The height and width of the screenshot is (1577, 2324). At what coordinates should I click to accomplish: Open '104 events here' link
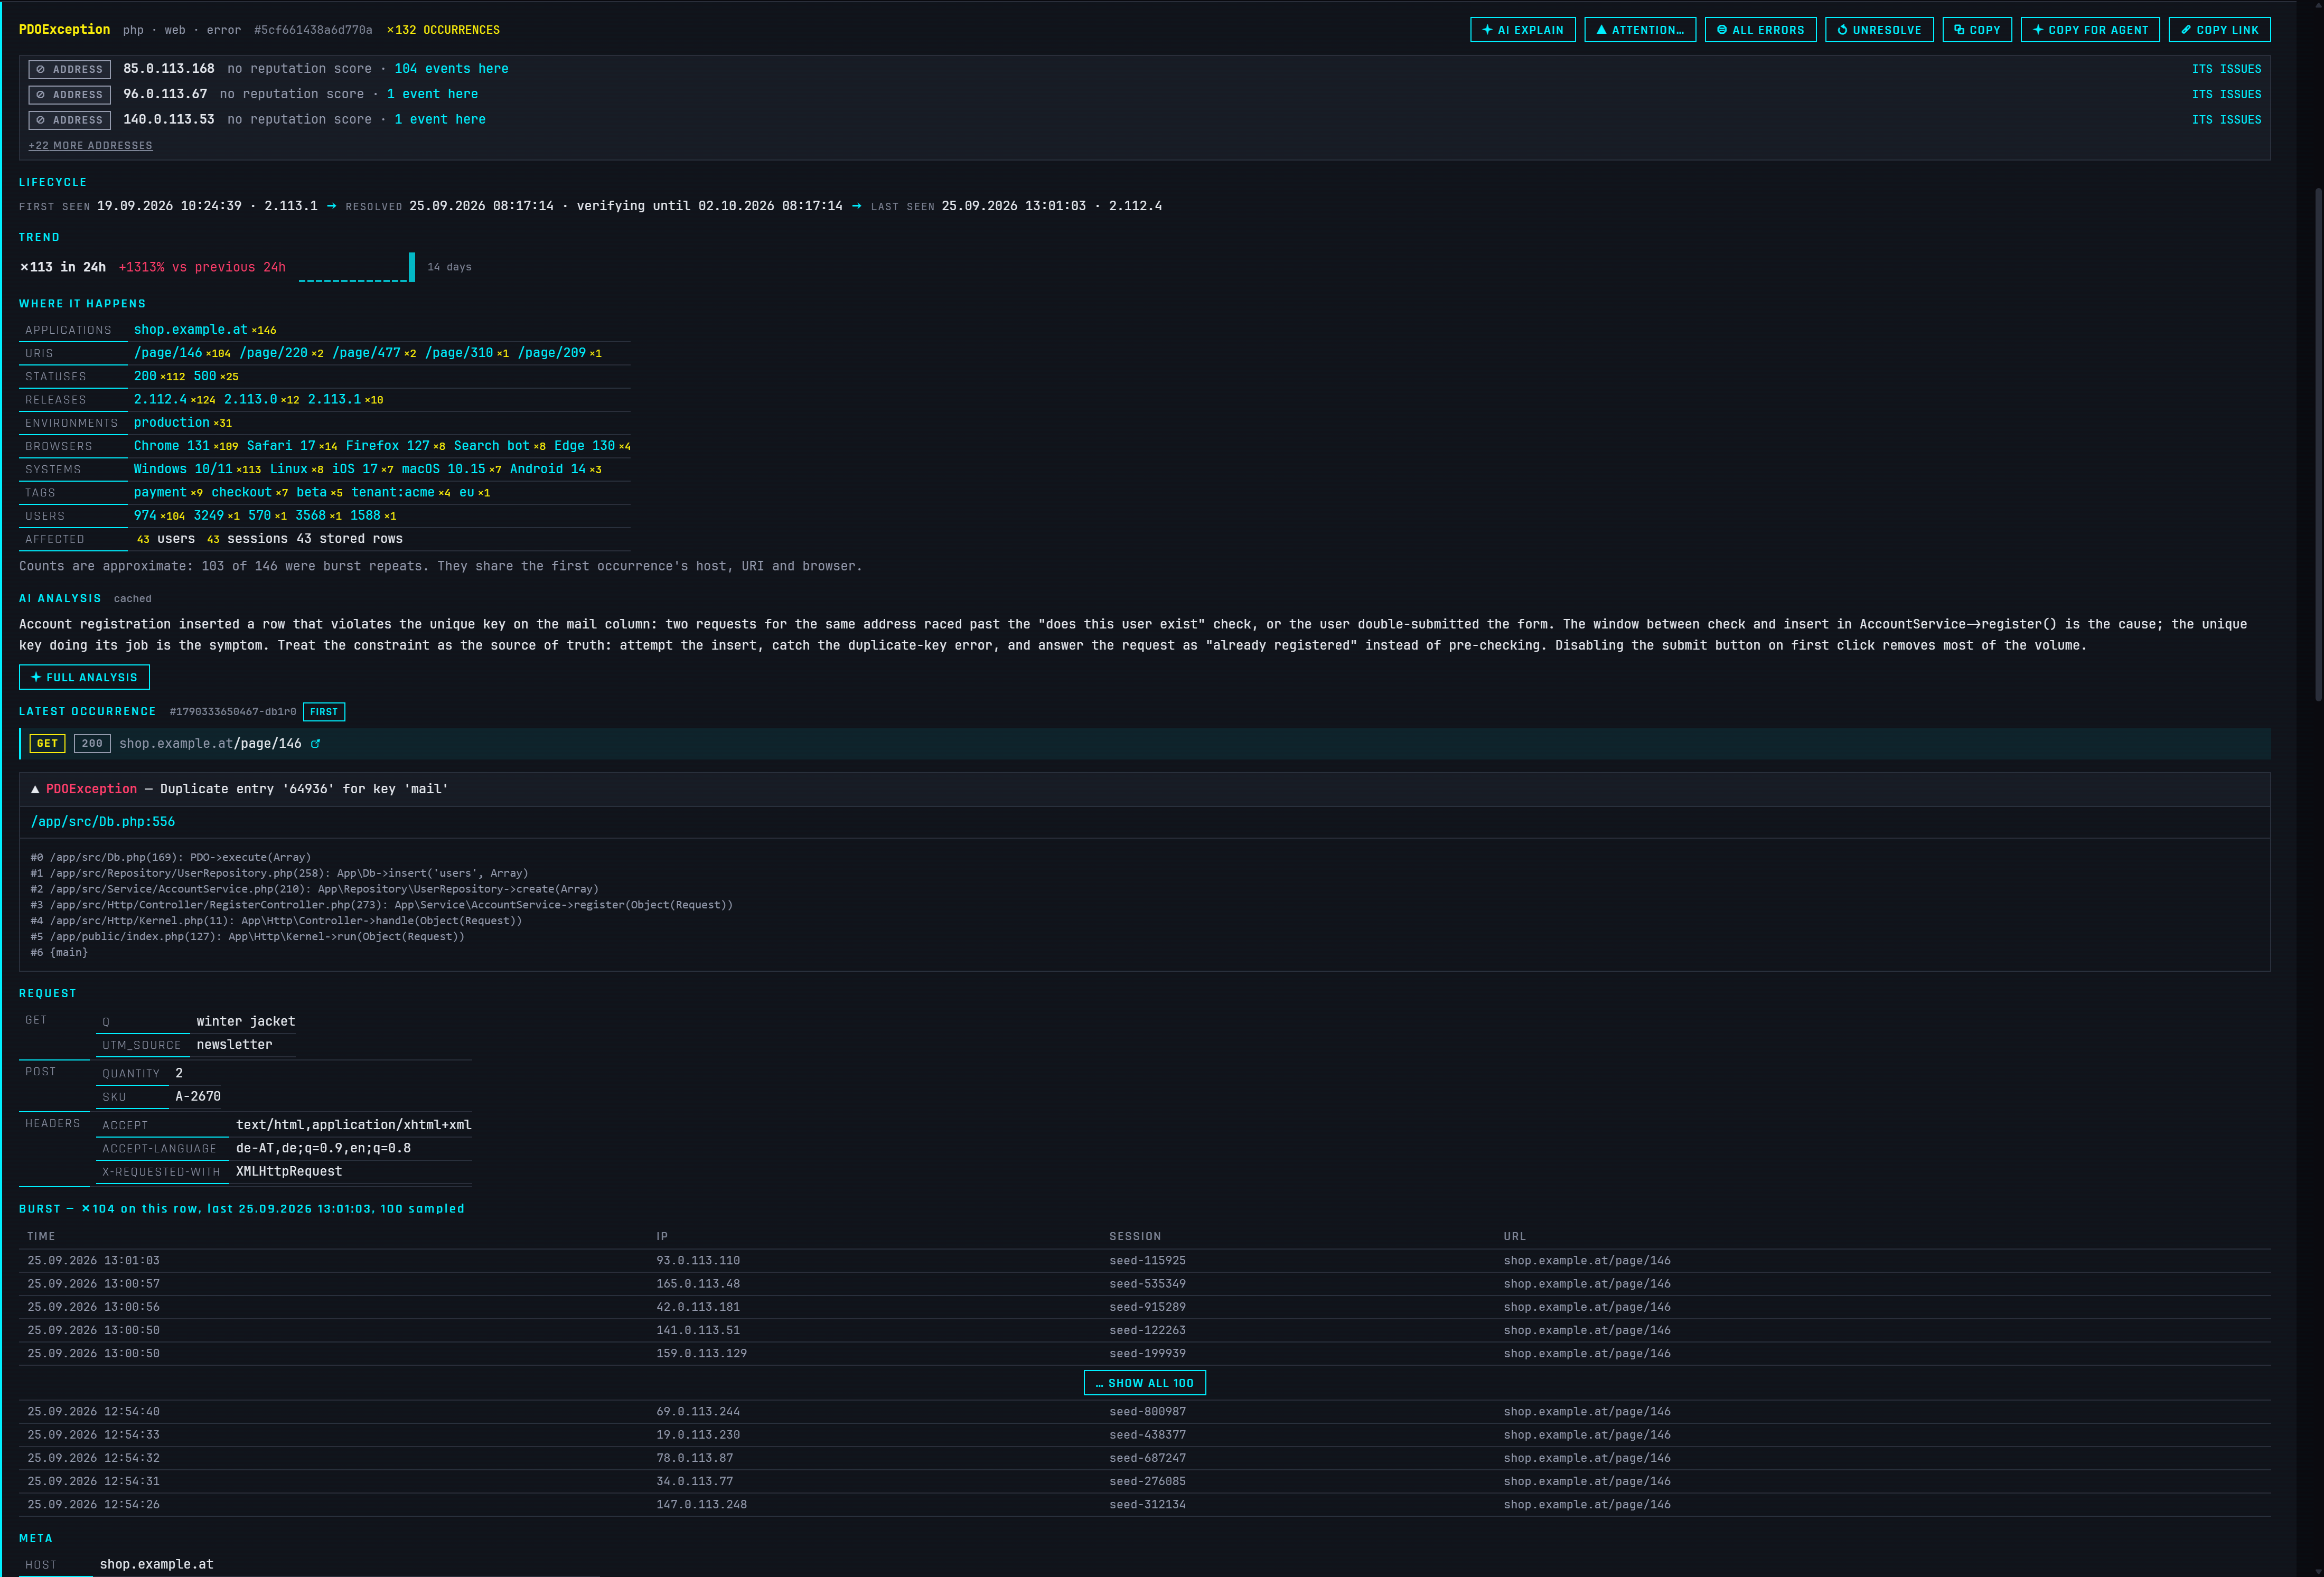pos(451,69)
